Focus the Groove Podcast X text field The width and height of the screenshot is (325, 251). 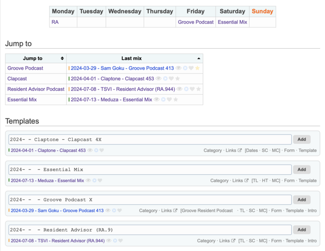150,200
